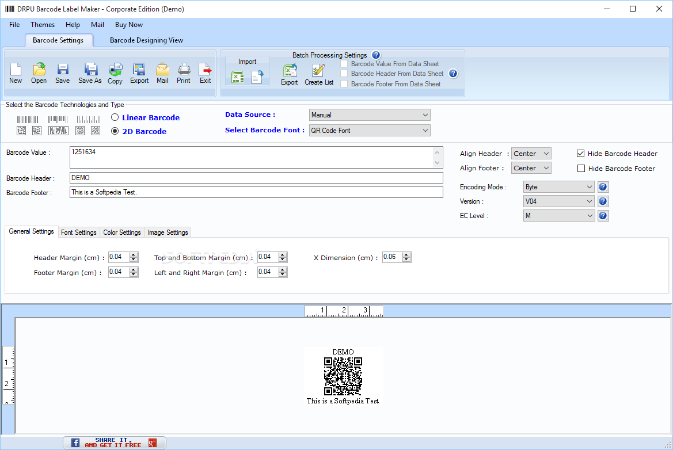Import from text file icon
This screenshot has width=673, height=450.
[x=257, y=77]
